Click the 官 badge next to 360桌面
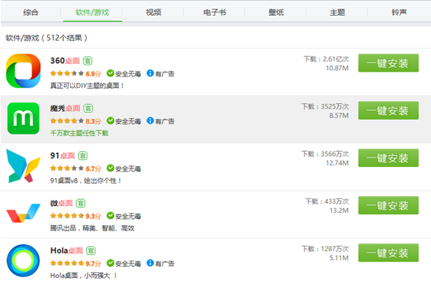The width and height of the screenshot is (431, 285). click(x=87, y=61)
